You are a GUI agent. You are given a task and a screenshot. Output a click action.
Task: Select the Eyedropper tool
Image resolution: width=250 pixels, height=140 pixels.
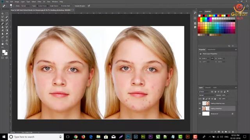coord(7,20)
